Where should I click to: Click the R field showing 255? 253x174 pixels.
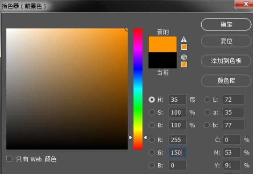[177, 139]
